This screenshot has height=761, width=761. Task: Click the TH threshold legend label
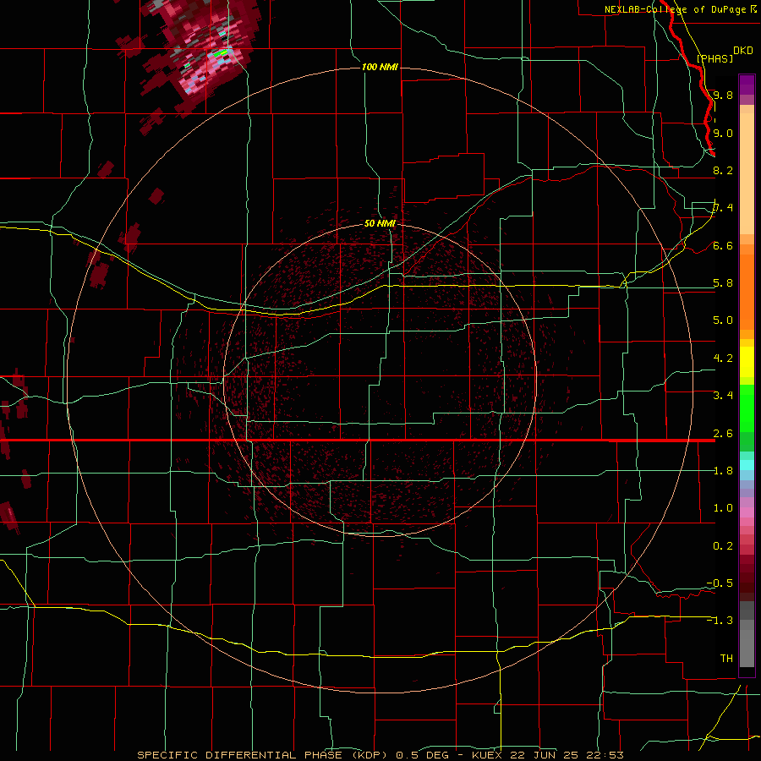pos(726,658)
